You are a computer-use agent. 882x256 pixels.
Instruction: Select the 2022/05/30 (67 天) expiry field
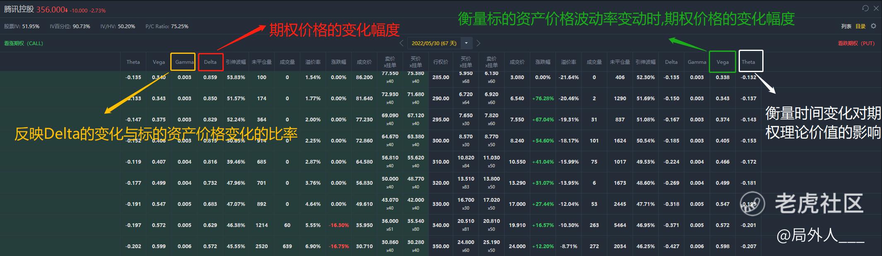[434, 43]
